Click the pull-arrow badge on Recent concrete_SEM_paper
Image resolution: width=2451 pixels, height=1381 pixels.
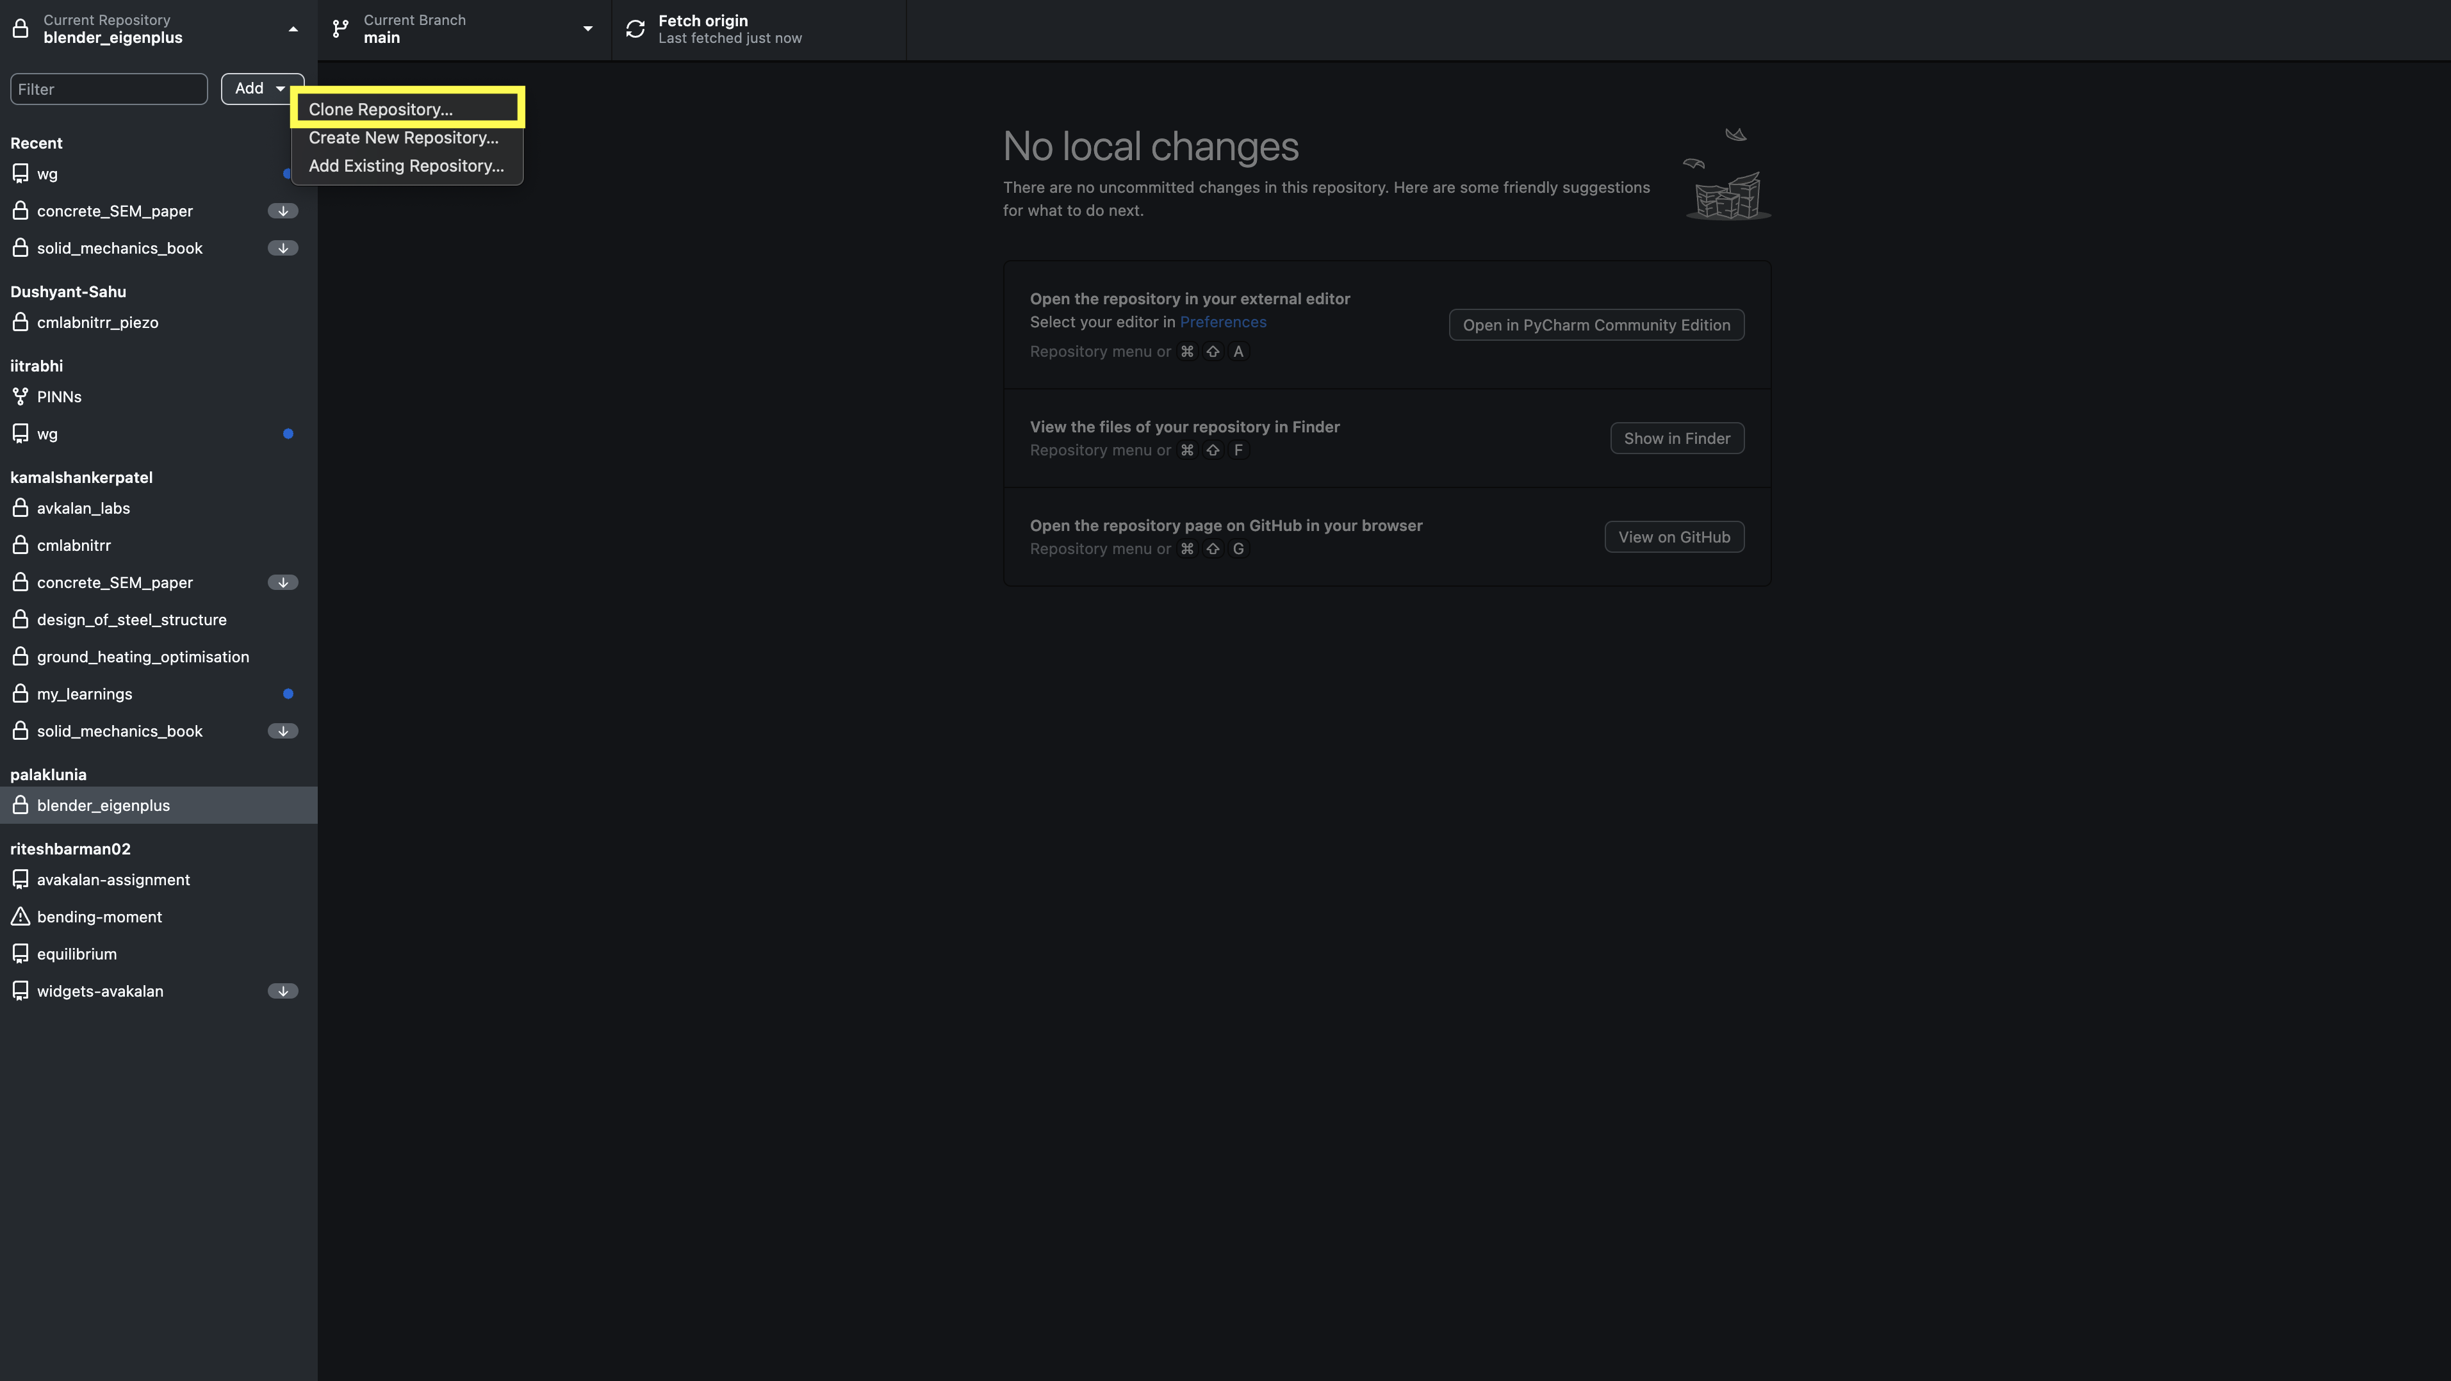pos(283,211)
